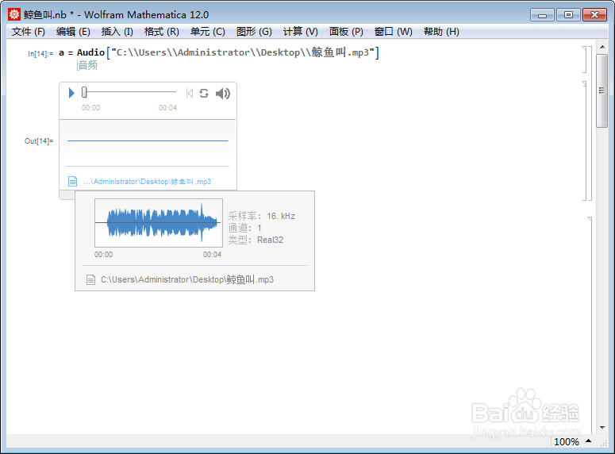Click the 类型: Real32 text
The image size is (615, 454).
pos(256,240)
